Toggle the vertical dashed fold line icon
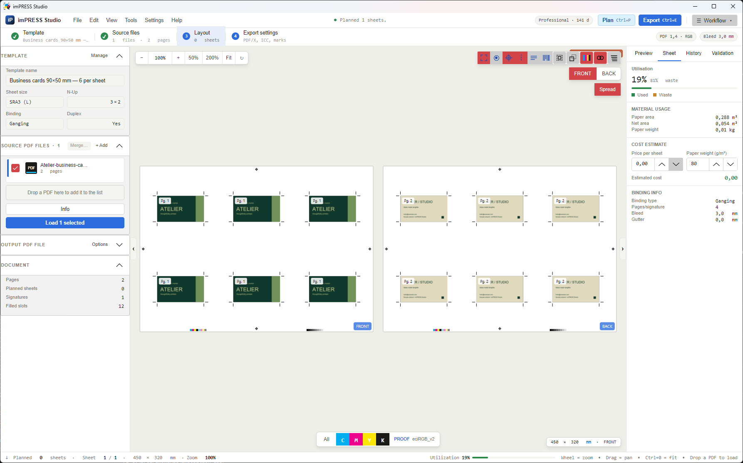This screenshot has width=743, height=463. [521, 58]
